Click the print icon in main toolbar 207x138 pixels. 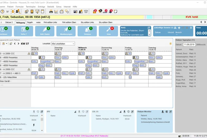coord(51,12)
